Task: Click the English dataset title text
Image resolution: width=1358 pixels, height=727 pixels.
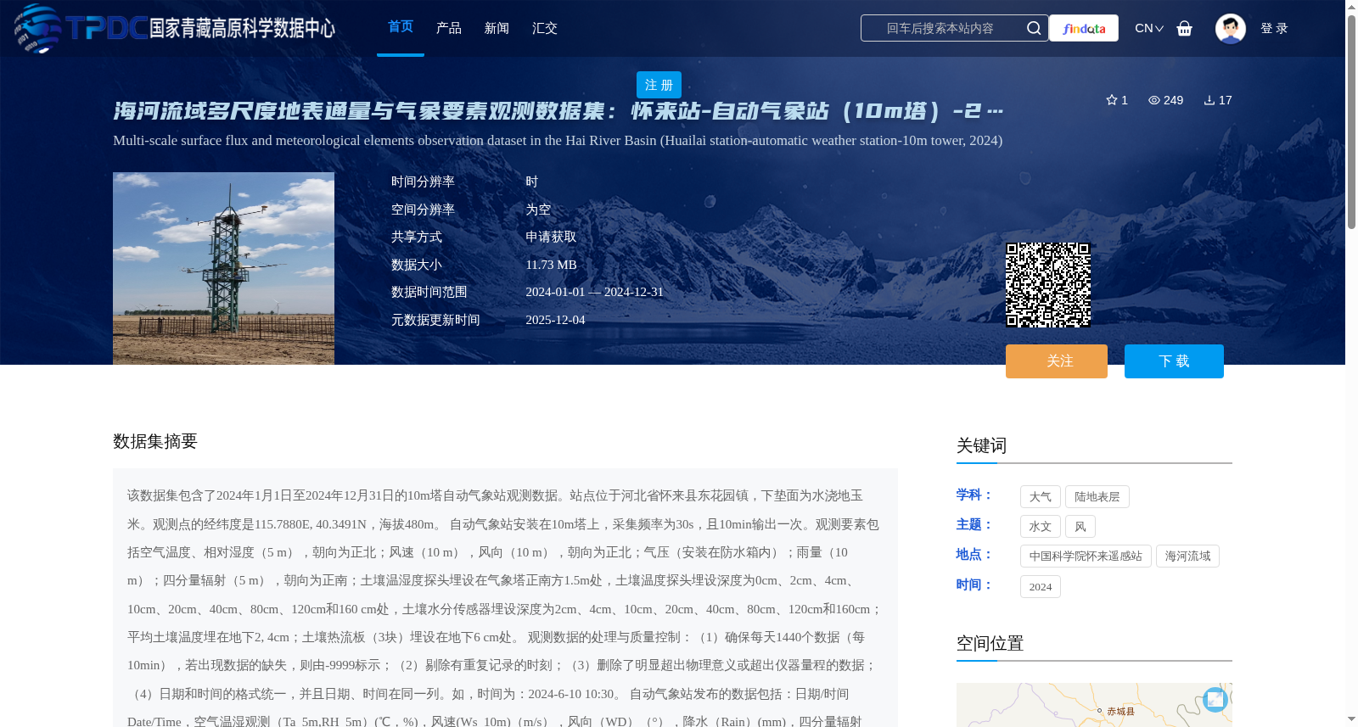Action: coord(558,141)
